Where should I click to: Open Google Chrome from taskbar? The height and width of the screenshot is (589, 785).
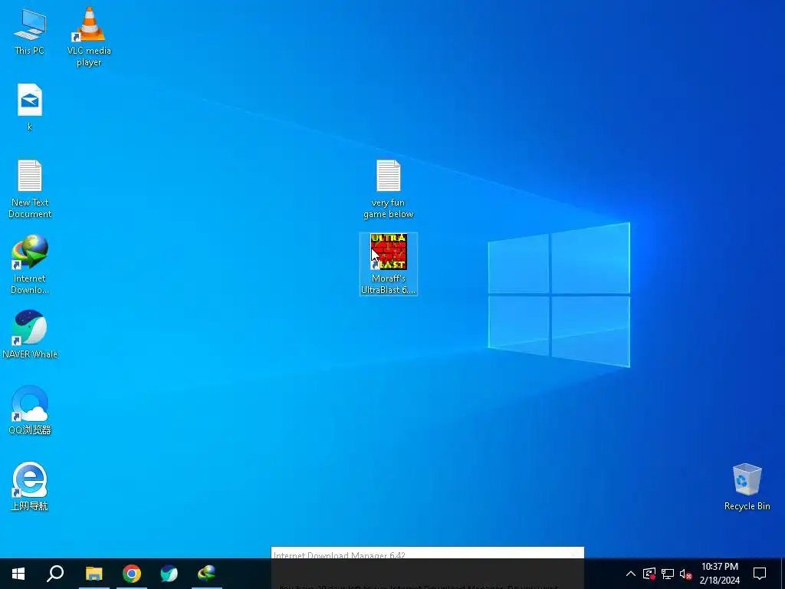(132, 574)
